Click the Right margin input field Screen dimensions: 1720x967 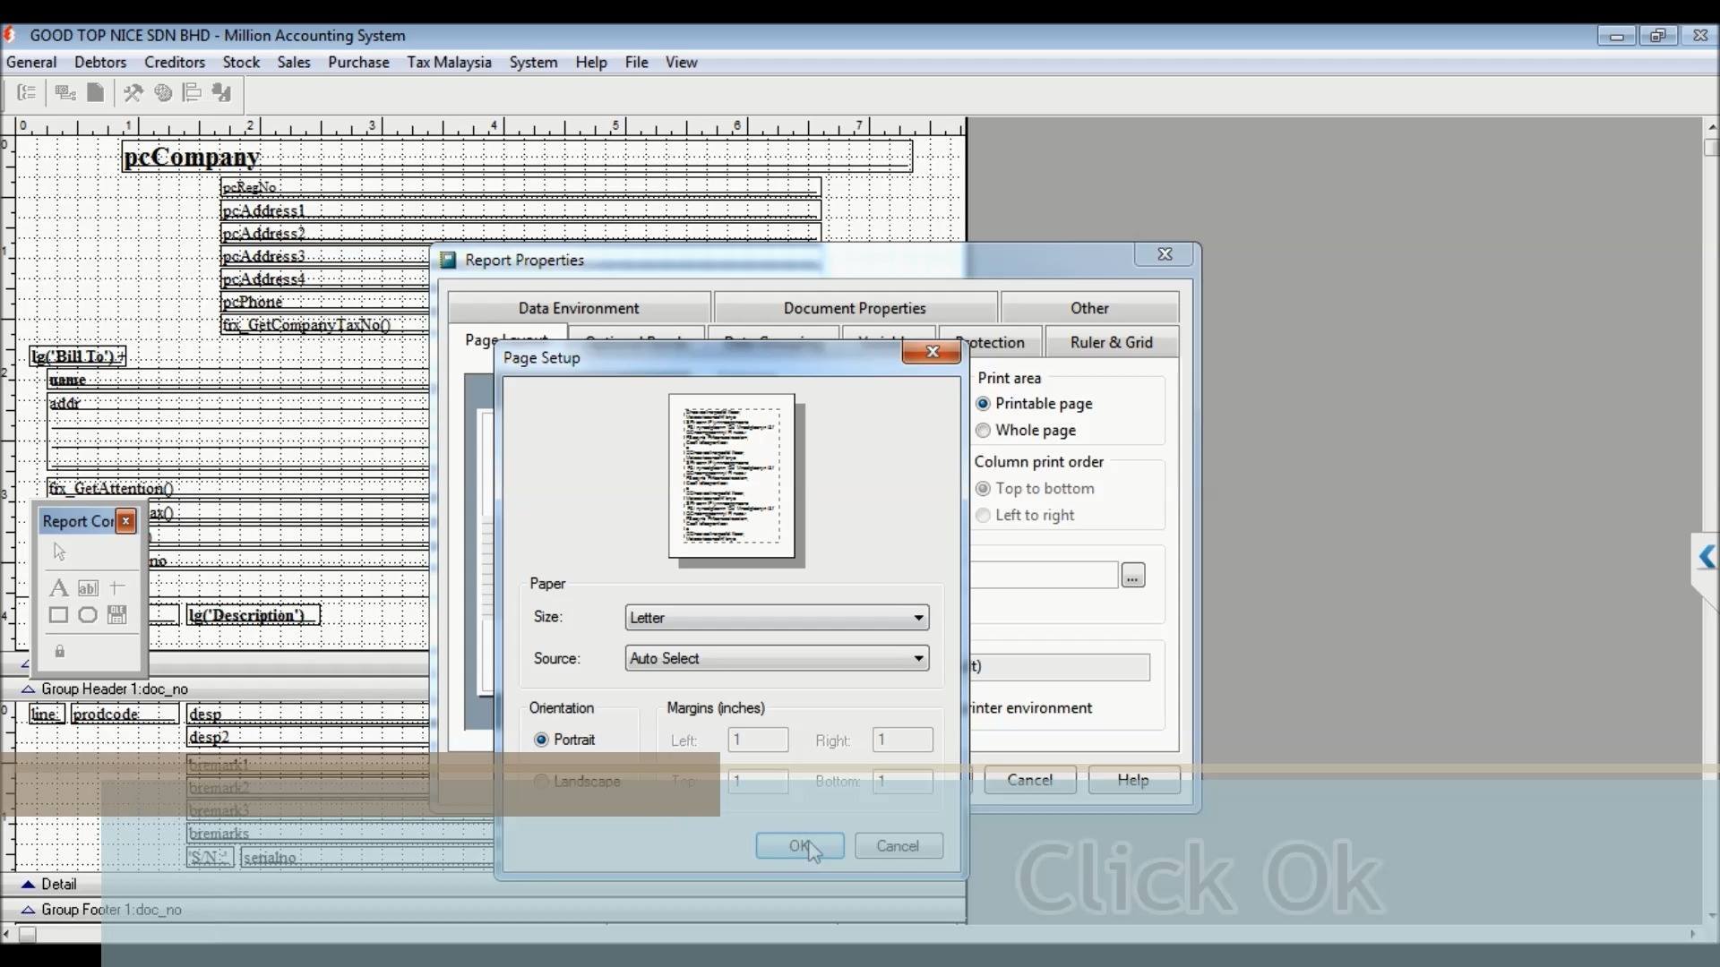(902, 740)
